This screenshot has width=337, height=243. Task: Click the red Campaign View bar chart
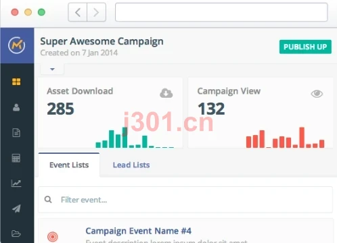tap(285, 138)
